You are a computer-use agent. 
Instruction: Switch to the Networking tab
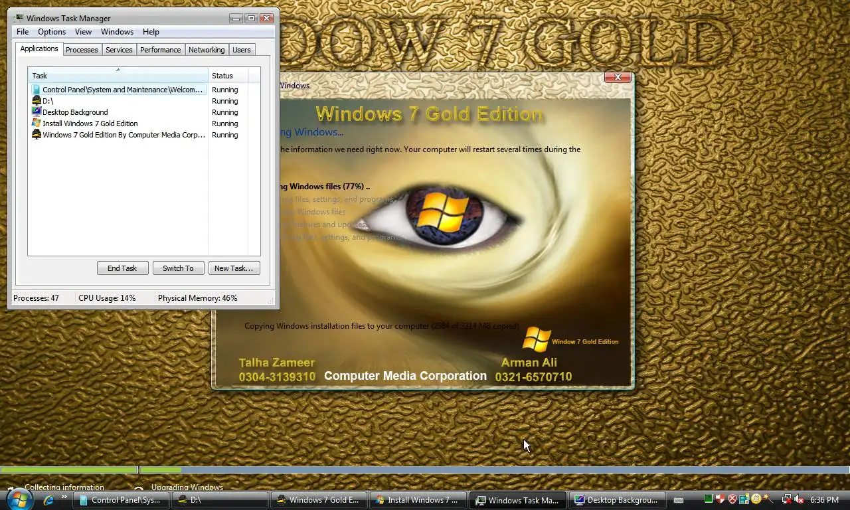[x=207, y=50]
